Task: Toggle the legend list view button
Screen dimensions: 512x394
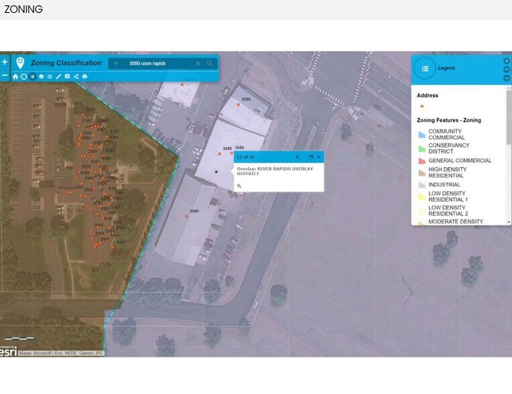Action: point(32,76)
